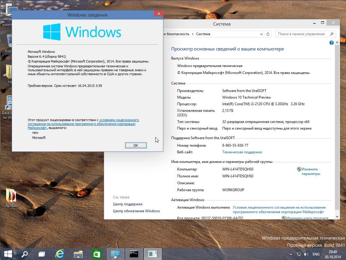
Task: Refresh the System window address bar
Action: (268, 34)
